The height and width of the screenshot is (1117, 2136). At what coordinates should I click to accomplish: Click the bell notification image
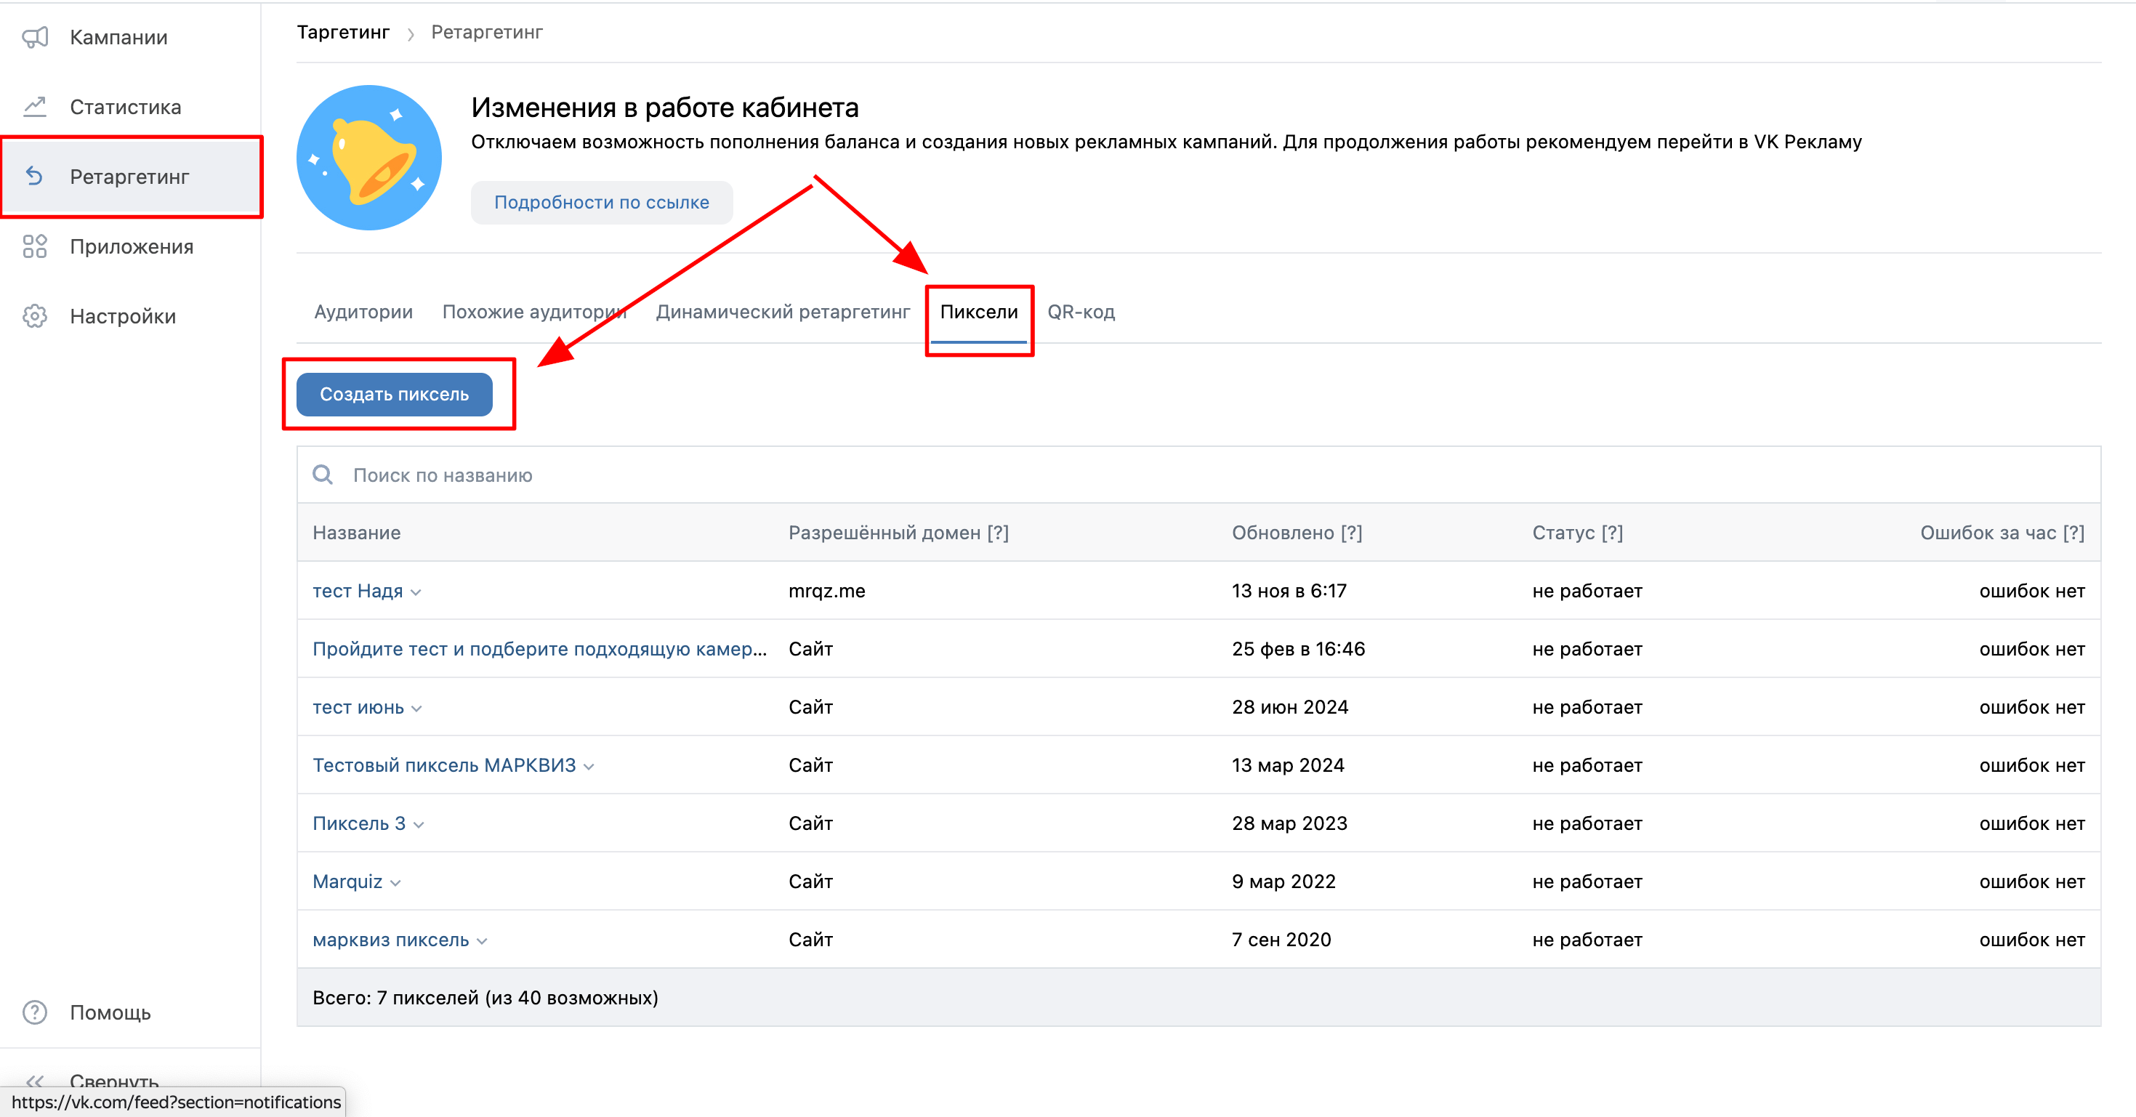click(369, 158)
